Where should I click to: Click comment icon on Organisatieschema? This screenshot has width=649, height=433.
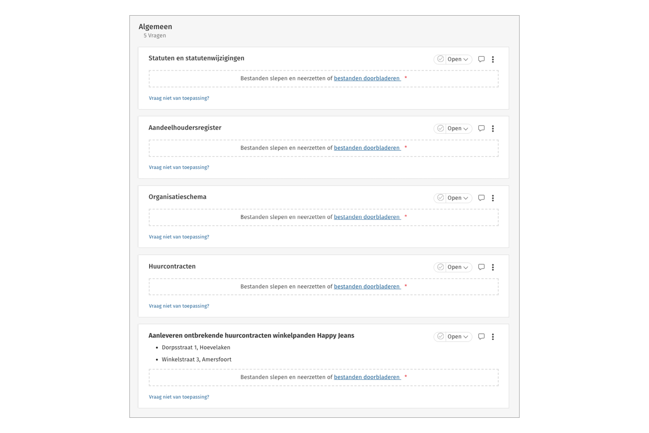(481, 198)
